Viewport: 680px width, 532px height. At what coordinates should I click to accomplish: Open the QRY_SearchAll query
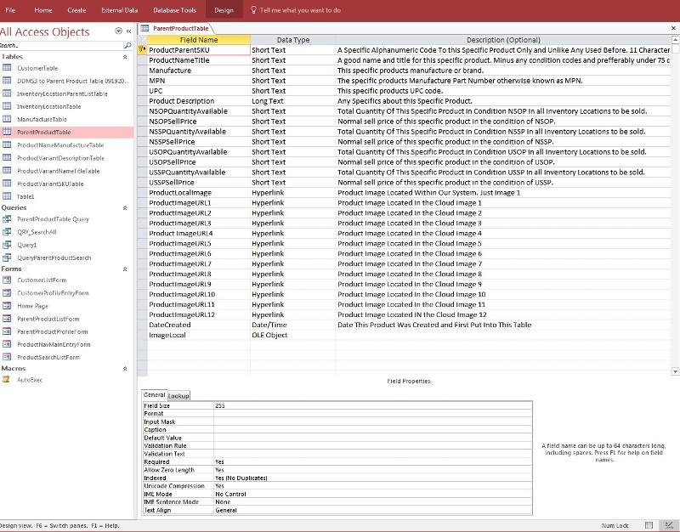point(37,230)
